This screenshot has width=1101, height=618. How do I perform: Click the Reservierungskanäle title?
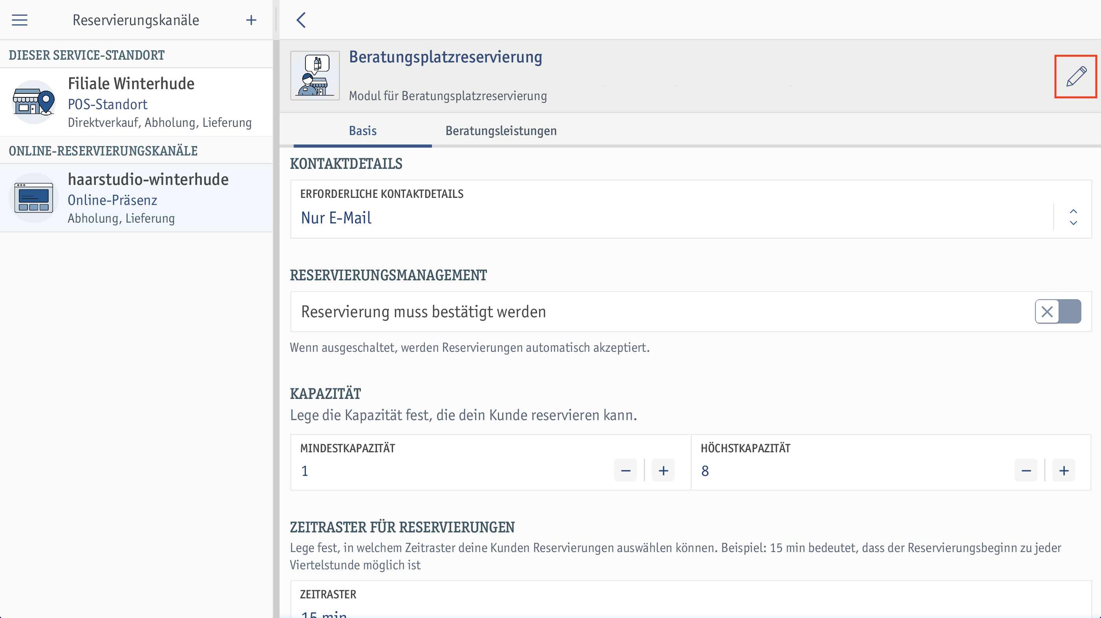136,20
